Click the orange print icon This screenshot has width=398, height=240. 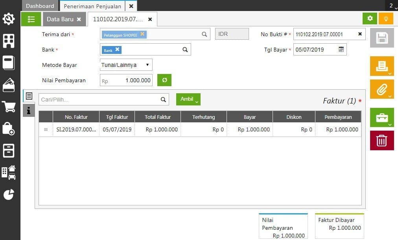[381, 66]
